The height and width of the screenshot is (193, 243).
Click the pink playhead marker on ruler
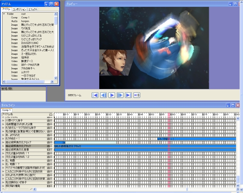pos(169,114)
